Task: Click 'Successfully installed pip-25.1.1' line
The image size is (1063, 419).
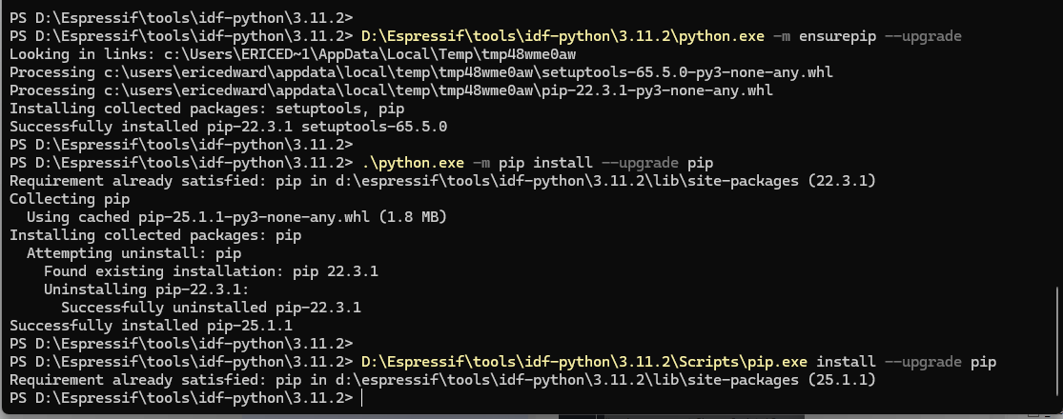Action: 152,326
